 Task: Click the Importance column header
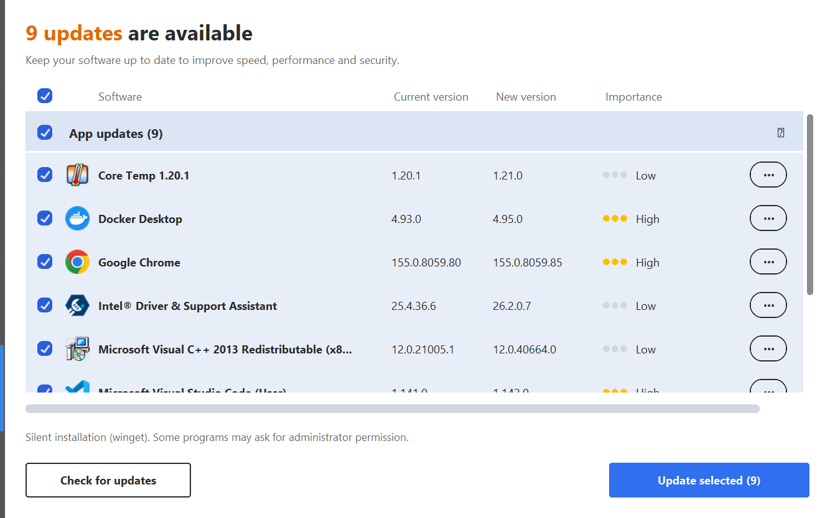(633, 97)
